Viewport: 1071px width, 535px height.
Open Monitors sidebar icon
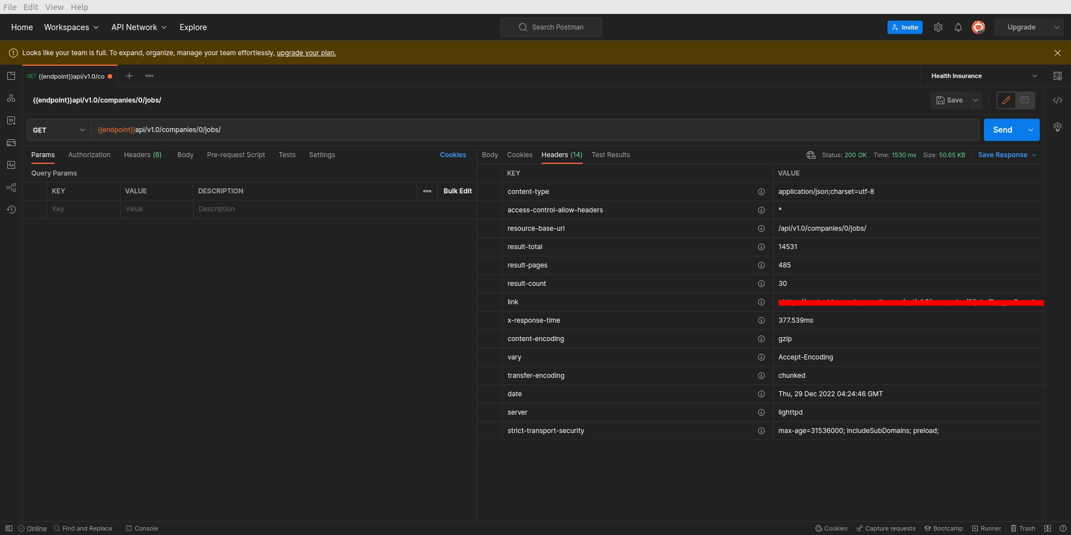coord(11,165)
